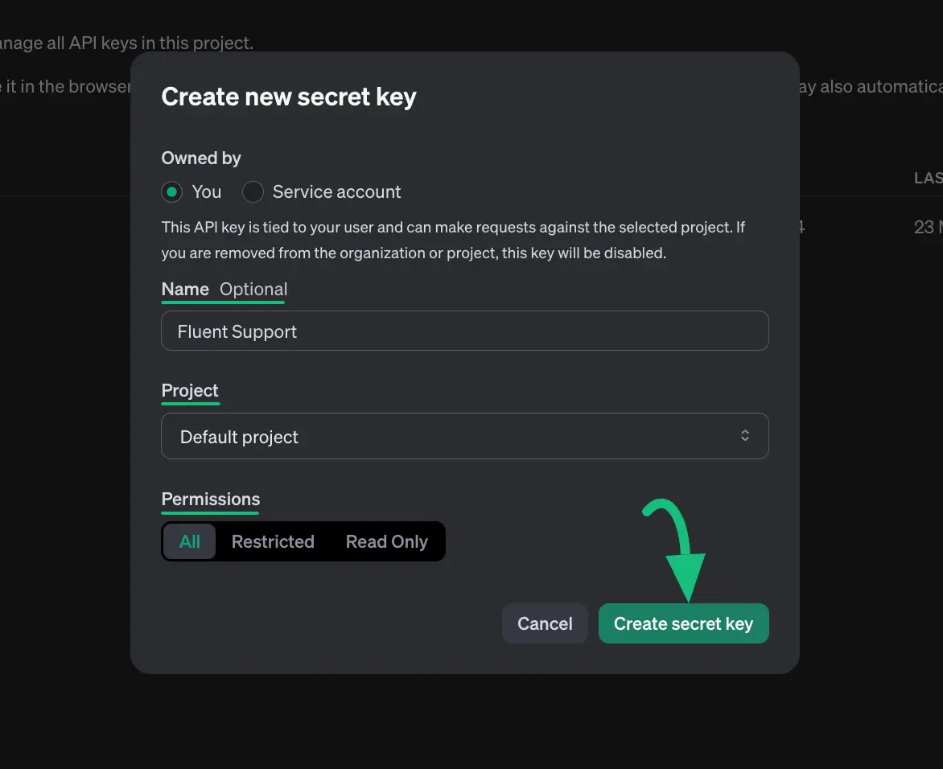Screen dimensions: 943x769
Task: Cancel the key creation dialog
Action: 545,623
